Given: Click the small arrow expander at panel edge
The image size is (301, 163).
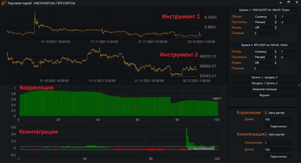Looking at the screenshot, I should click(299, 85).
